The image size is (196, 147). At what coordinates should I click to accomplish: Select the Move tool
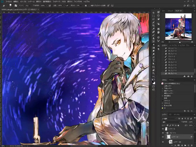153,13
